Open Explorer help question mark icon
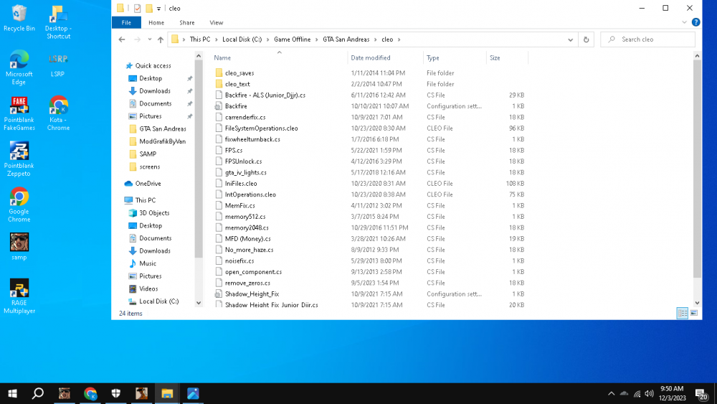Viewport: 717px width, 404px height. tap(695, 22)
